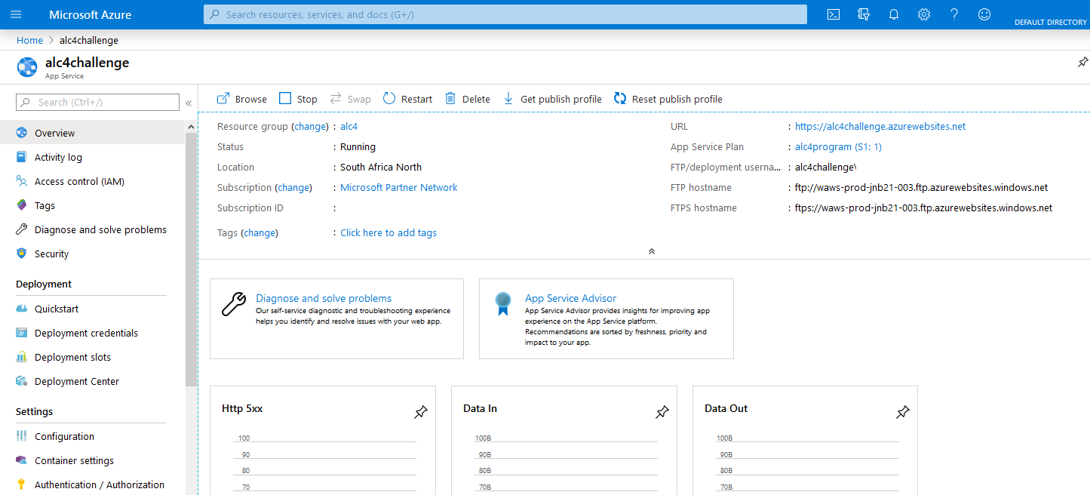The height and width of the screenshot is (495, 1090).
Task: Click the Running status value
Action: click(x=358, y=146)
